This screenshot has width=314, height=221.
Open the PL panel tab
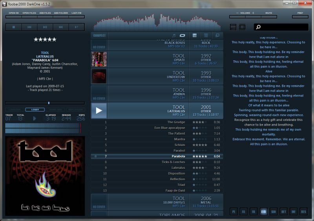(x=234, y=212)
